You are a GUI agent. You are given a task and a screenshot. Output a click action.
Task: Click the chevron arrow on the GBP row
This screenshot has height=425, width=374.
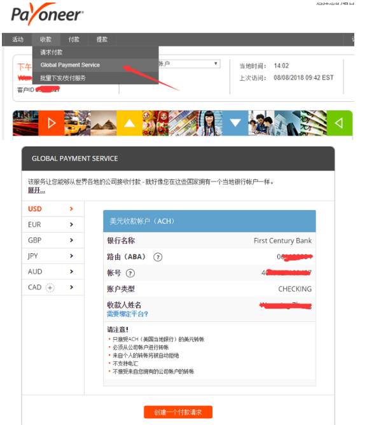click(71, 240)
